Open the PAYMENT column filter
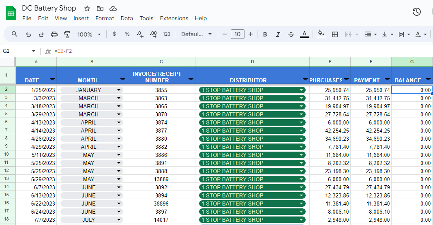433x225 pixels. tap(387, 80)
